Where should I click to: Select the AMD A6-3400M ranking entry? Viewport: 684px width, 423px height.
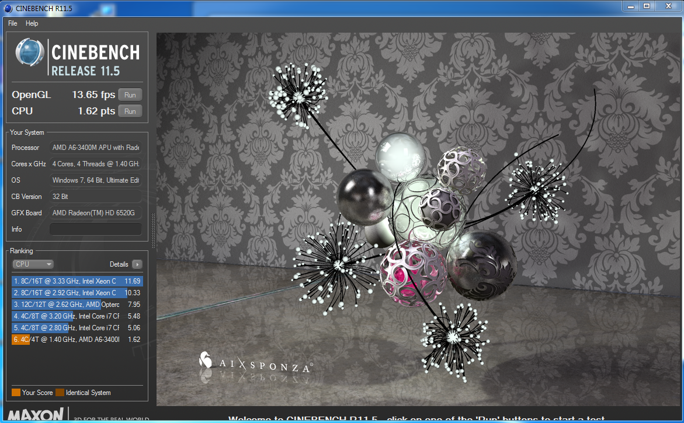point(77,340)
